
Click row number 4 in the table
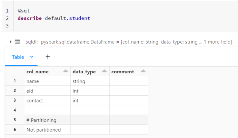15,111
